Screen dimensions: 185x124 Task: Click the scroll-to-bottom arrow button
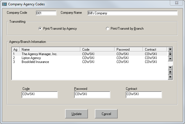(170, 77)
